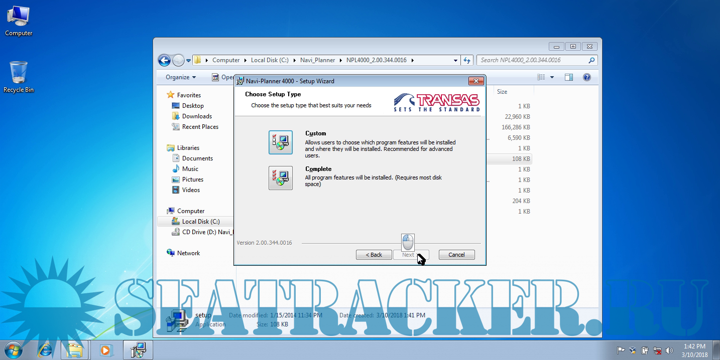Click the Back button in wizard
Image resolution: width=720 pixels, height=360 pixels.
(374, 255)
